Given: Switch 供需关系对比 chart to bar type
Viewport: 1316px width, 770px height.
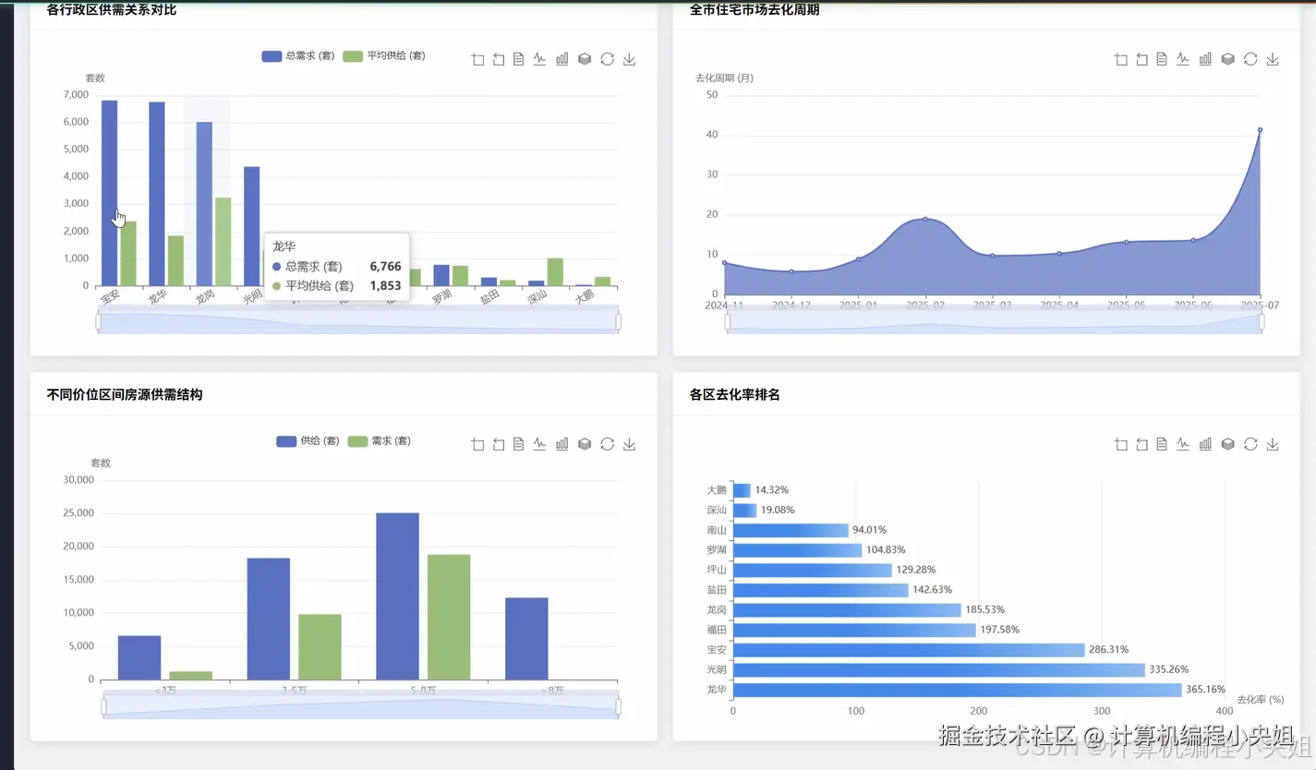Looking at the screenshot, I should 561,59.
